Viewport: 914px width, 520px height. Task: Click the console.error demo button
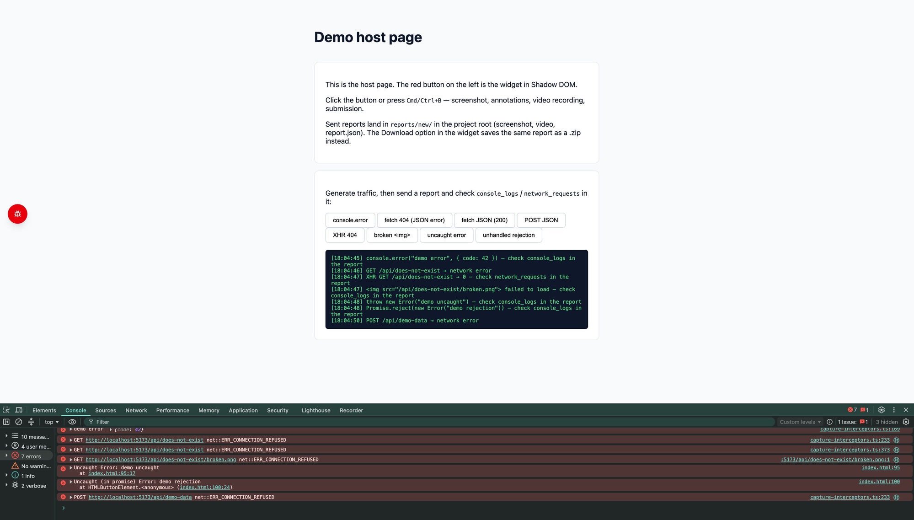(x=350, y=220)
